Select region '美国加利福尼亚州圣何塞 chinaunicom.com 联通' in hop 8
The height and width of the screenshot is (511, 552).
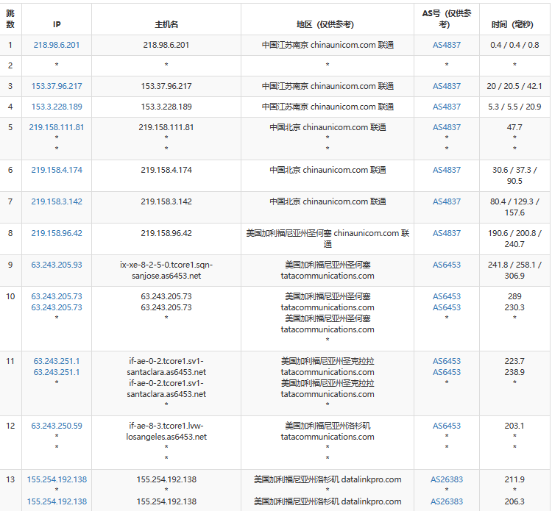[x=328, y=239]
